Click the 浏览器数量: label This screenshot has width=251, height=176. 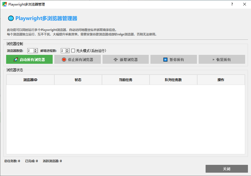pos(15,51)
